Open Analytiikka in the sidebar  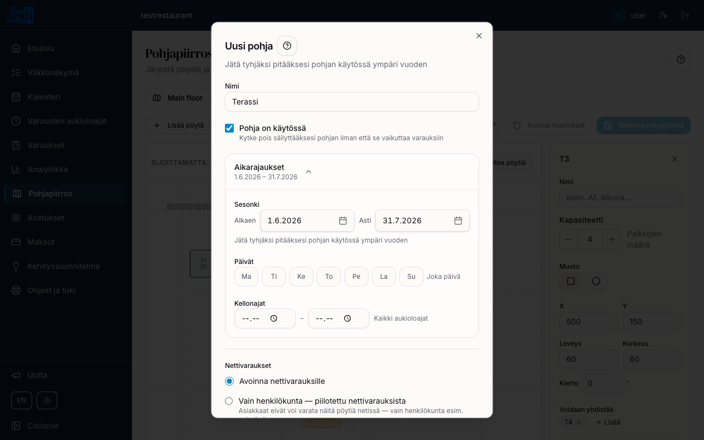pyautogui.click(x=66, y=169)
